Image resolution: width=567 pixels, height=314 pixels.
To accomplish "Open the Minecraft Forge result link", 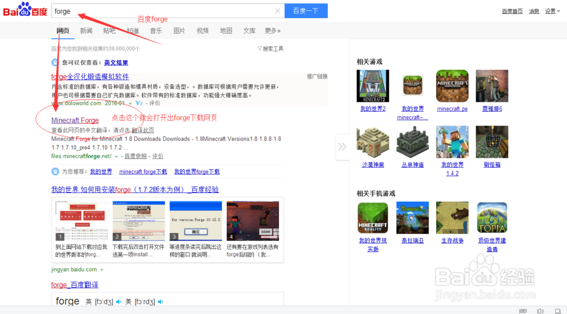I will 75,120.
